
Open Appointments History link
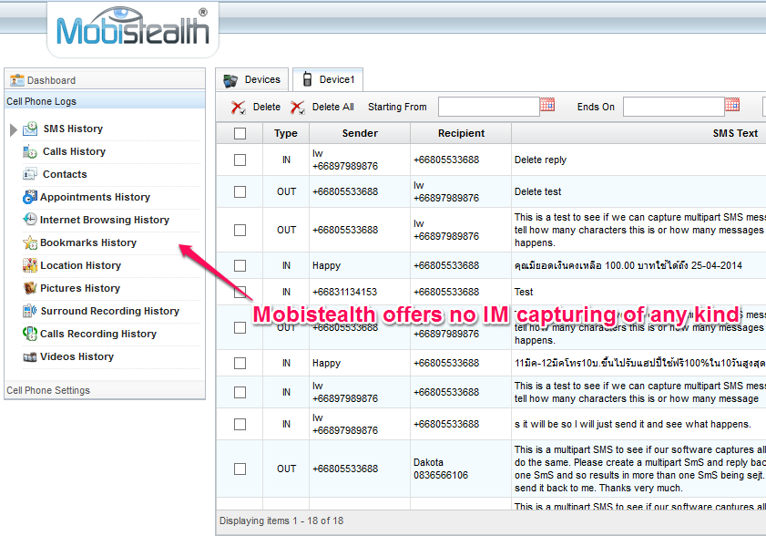point(96,197)
